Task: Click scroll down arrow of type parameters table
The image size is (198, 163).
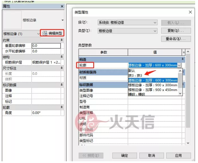Action: pos(188,143)
